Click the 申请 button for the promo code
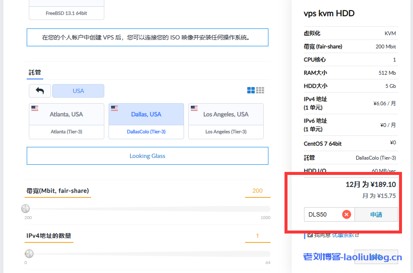Image resolution: width=413 pixels, height=273 pixels. pos(376,214)
